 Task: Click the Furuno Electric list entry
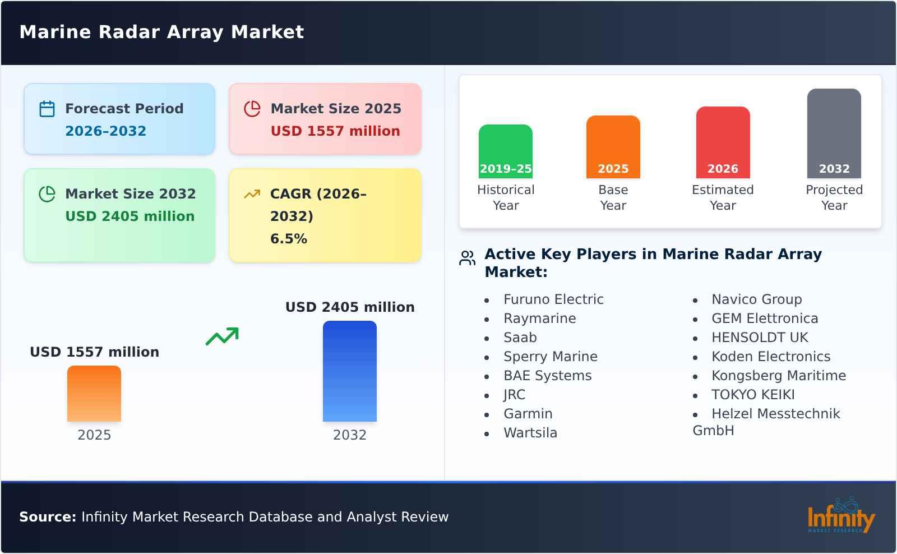(554, 299)
